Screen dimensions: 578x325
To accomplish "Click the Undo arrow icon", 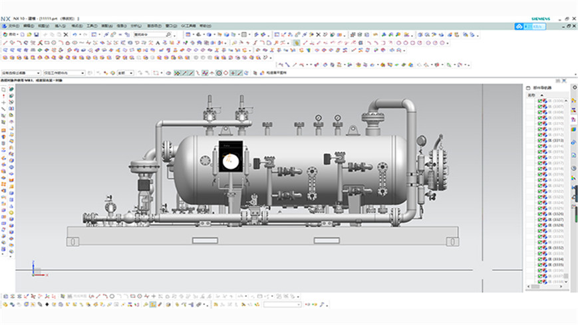I will pos(74,35).
